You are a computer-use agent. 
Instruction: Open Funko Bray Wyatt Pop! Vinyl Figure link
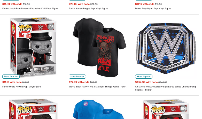pos(153,9)
